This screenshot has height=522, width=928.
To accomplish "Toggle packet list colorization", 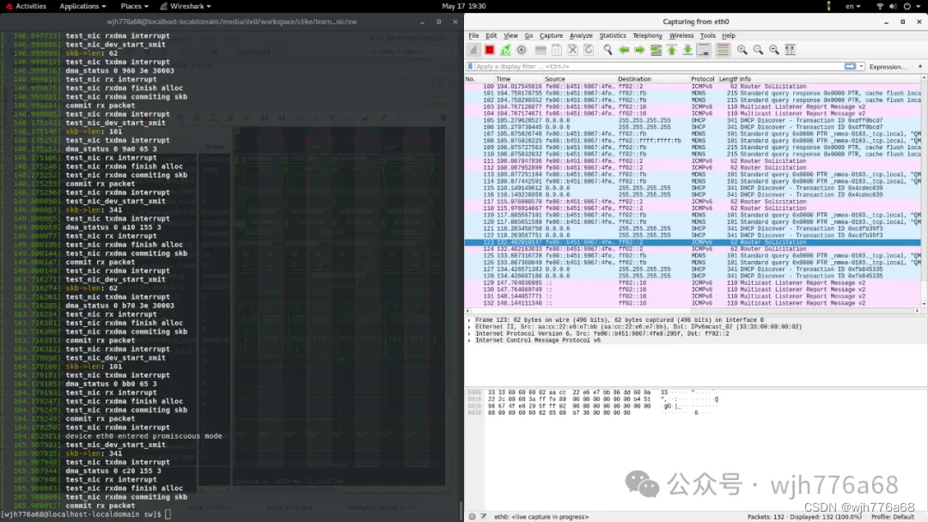I will click(723, 51).
